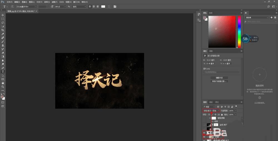Click the 编辑内容 button
Viewport: 278px width, 141px height.
(x=219, y=78)
